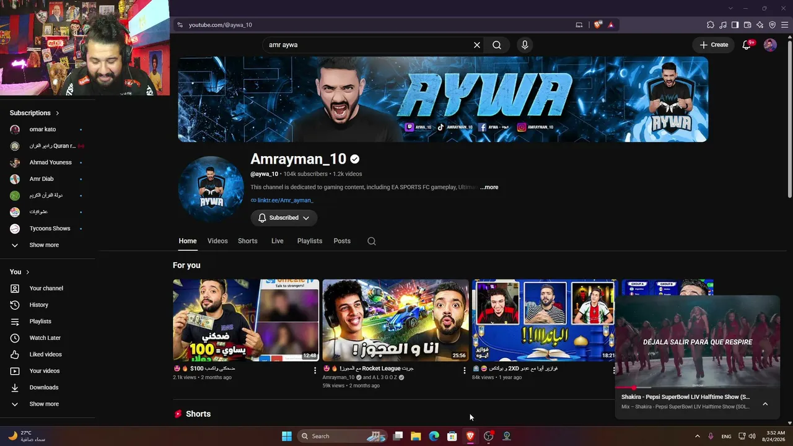This screenshot has height=446, width=793.
Task: Open the channel Playlists tab
Action: tap(310, 241)
